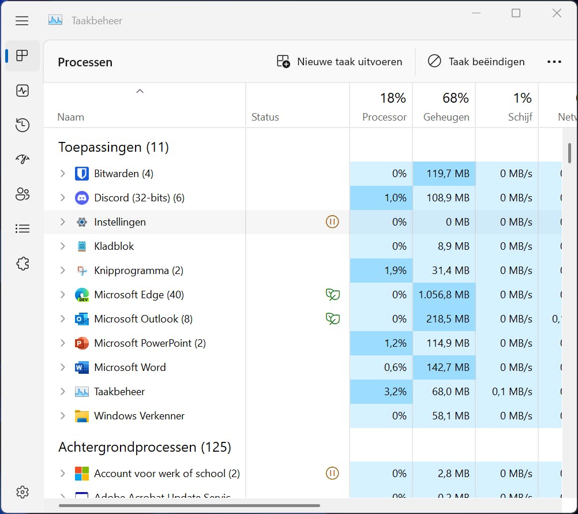Image resolution: width=578 pixels, height=514 pixels.
Task: Open the App history page icon
Action: click(22, 125)
